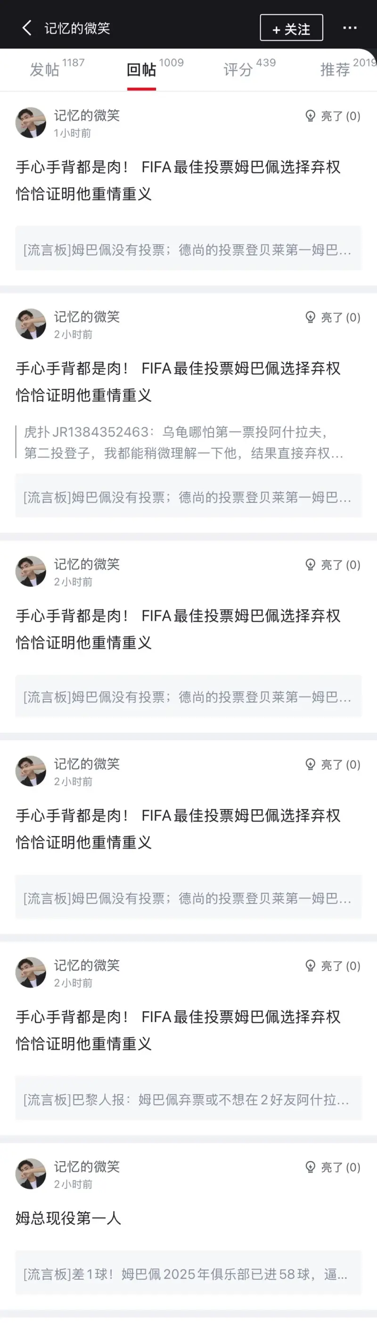Tap the quoted 虎扑JR1384352463 comment
Image resolution: width=377 pixels, height=1323 pixels.
pyautogui.click(x=182, y=442)
